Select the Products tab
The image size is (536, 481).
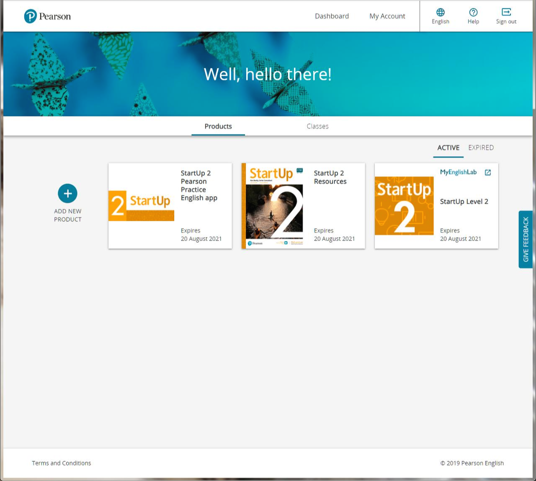pos(218,126)
